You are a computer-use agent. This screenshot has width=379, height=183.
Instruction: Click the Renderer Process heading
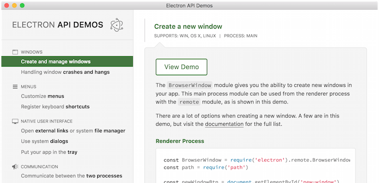[180, 141]
